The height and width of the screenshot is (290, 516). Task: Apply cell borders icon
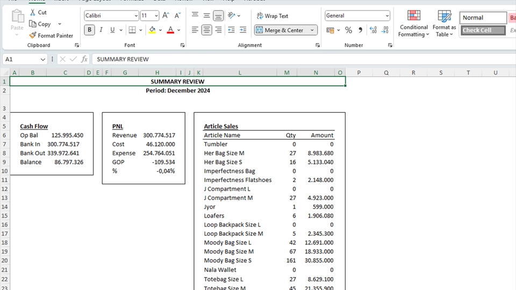tap(132, 30)
